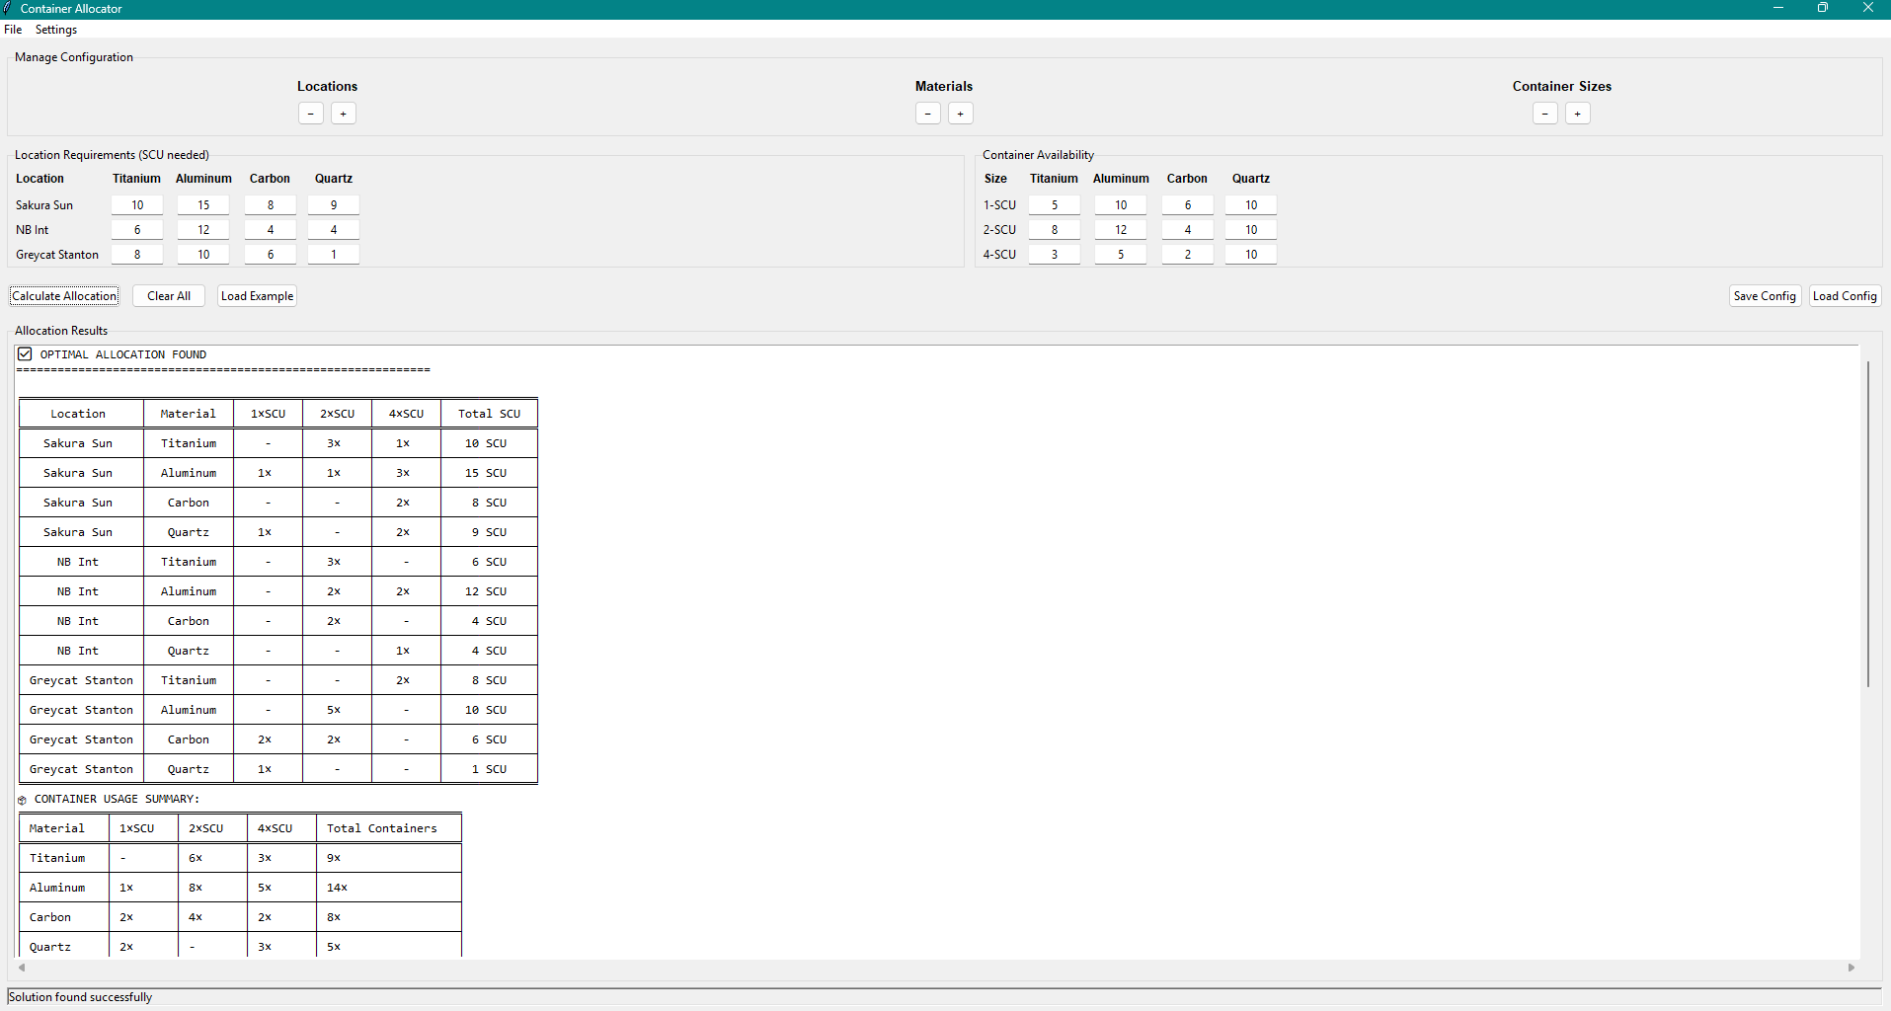Click the results vertical scrollbar thumb
Viewport: 1891px width, 1011px height.
[1868, 523]
